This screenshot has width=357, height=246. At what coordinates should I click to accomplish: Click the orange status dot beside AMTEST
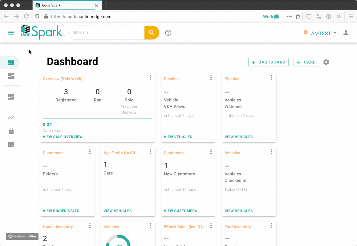click(x=306, y=32)
